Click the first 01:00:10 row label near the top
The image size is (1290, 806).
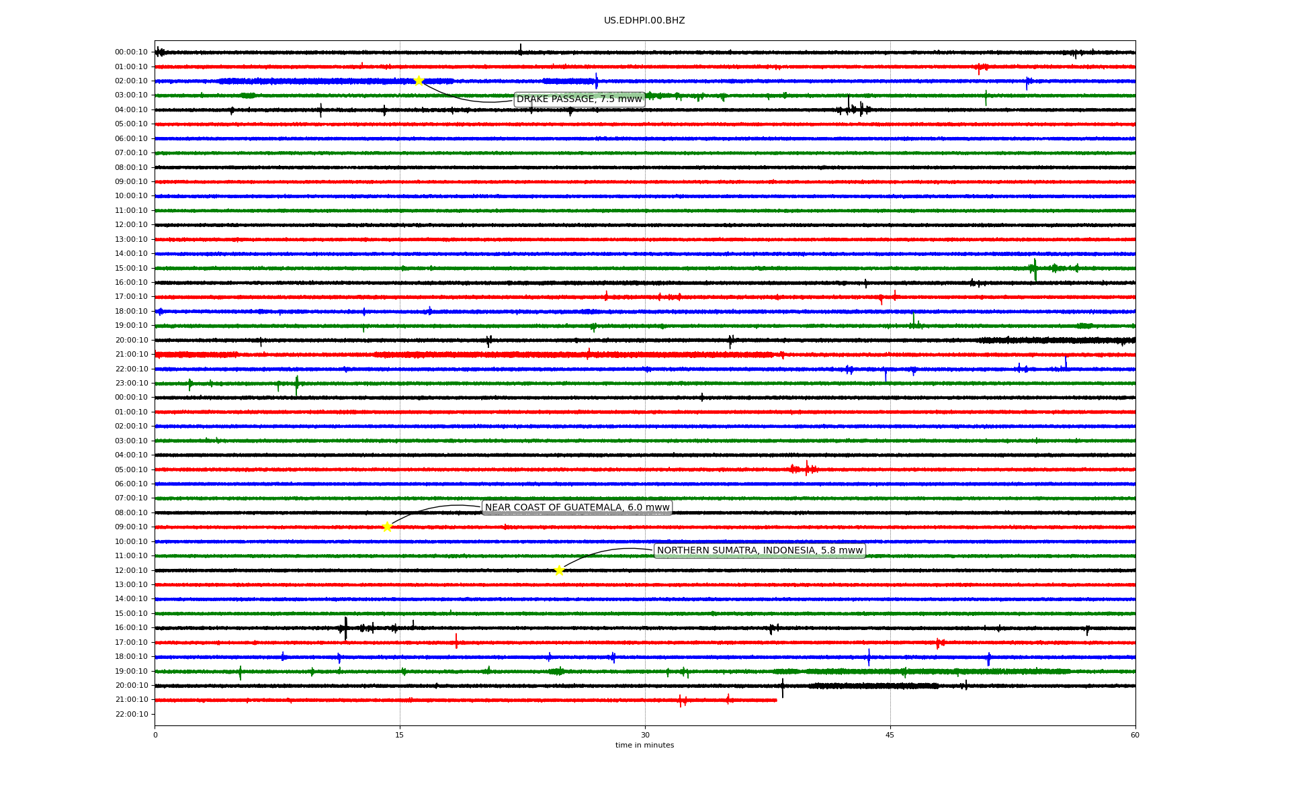click(x=131, y=67)
